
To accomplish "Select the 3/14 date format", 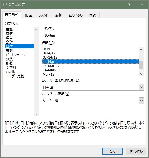I will [x=91, y=49].
